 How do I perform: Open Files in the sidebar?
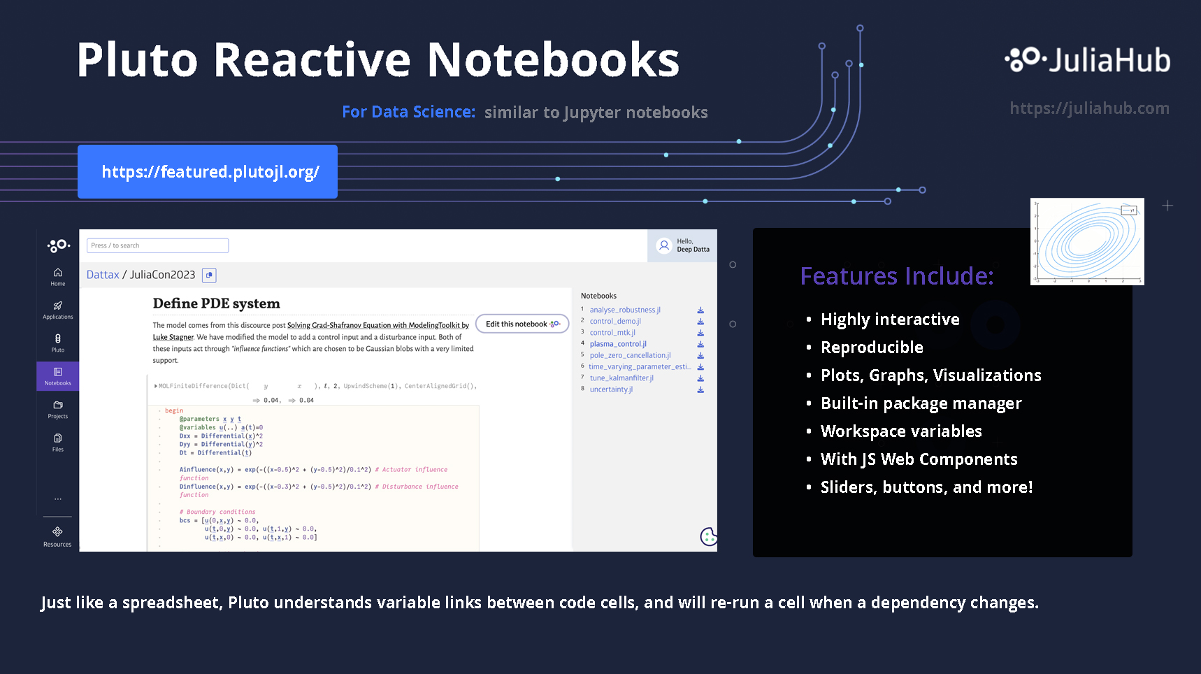58,442
